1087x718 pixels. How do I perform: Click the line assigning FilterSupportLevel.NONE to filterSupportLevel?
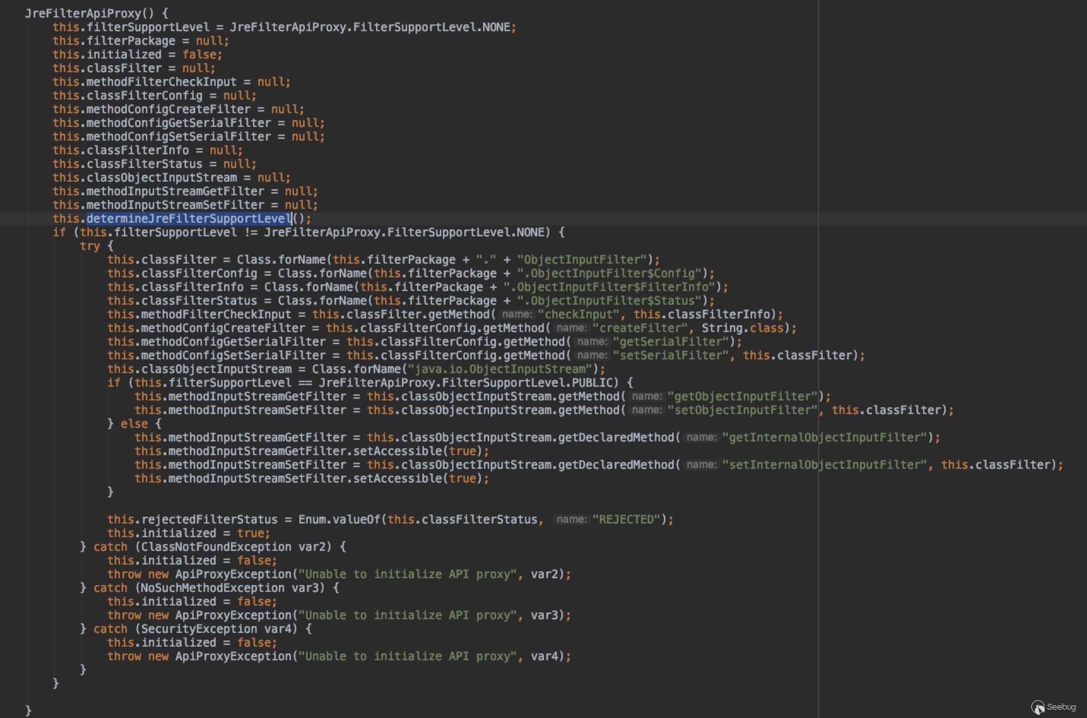click(x=284, y=27)
